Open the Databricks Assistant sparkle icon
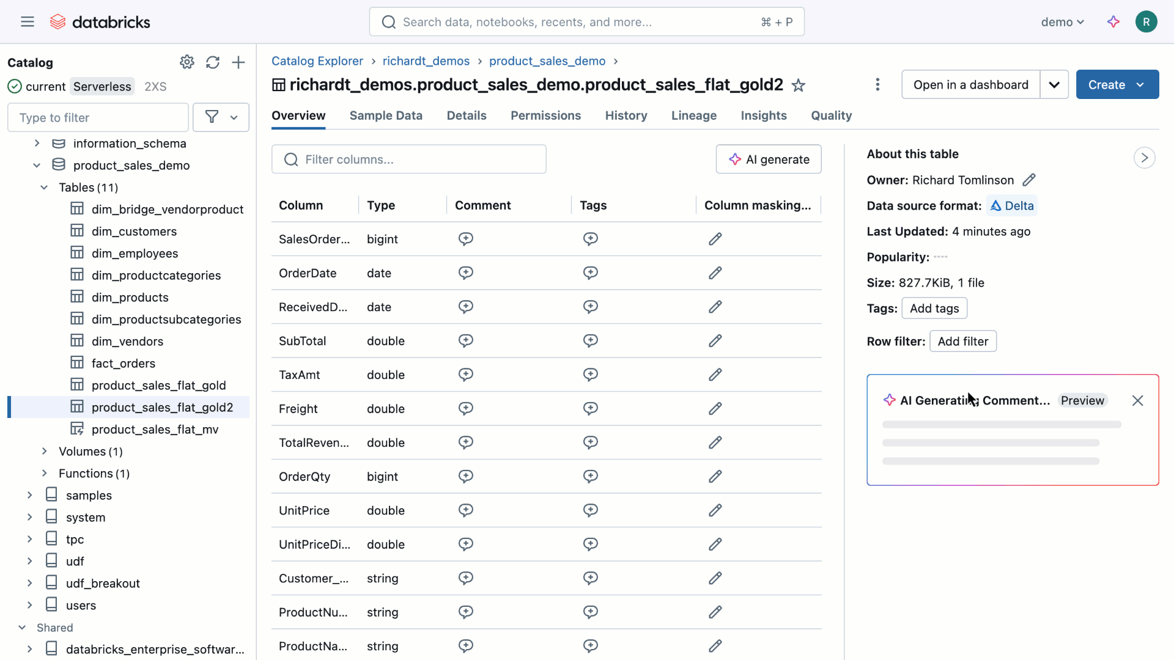Viewport: 1174px width, 660px height. [x=1113, y=21]
